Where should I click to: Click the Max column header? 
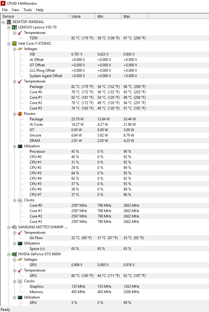click(134, 16)
